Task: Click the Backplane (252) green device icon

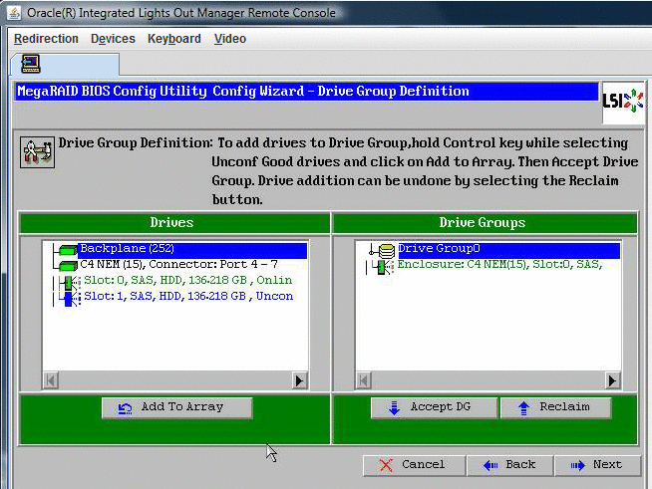Action: [x=68, y=250]
